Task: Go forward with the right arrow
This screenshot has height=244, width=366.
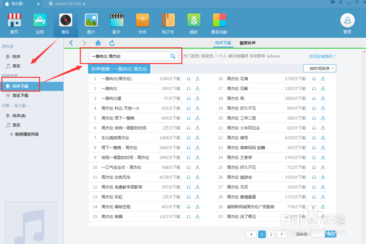Action: point(84,43)
